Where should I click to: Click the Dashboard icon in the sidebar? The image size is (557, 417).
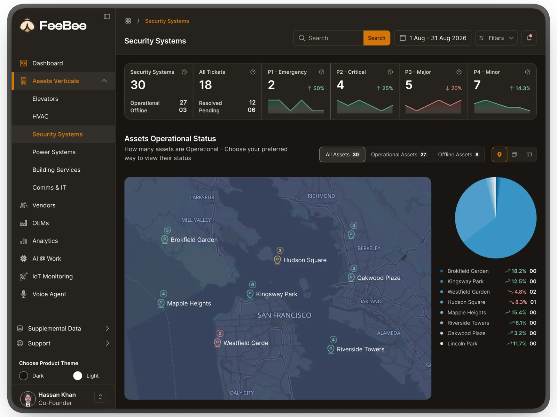point(23,63)
